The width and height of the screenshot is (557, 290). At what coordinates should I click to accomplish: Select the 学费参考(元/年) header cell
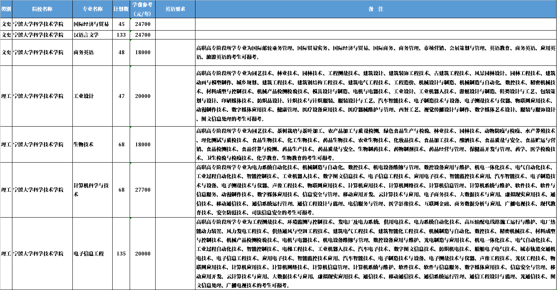coord(142,9)
